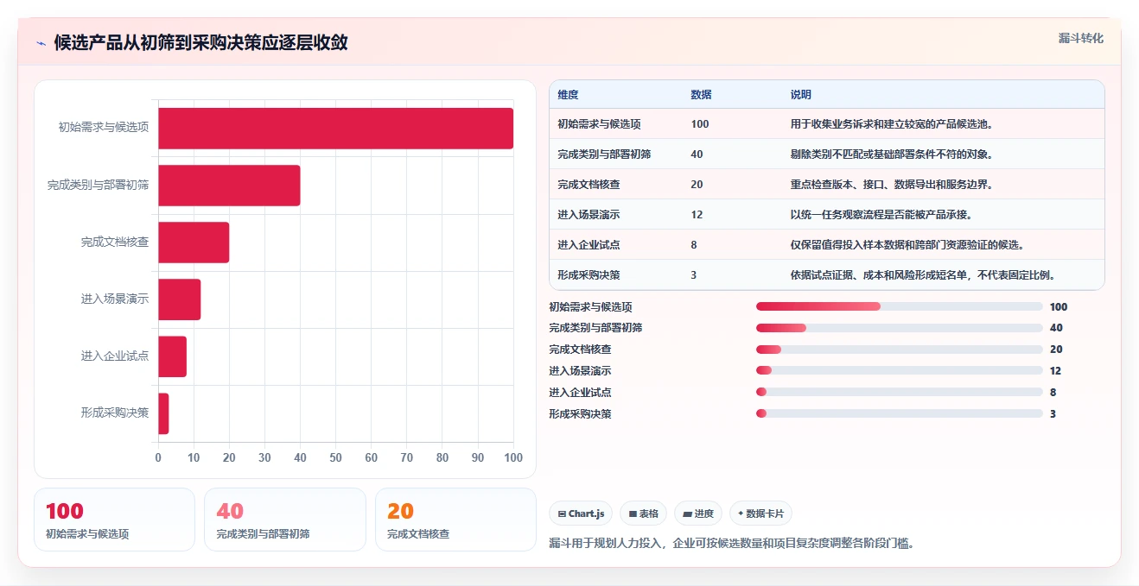Click table value 12 in 进入场景演示 row
The image size is (1139, 586).
coord(697,215)
